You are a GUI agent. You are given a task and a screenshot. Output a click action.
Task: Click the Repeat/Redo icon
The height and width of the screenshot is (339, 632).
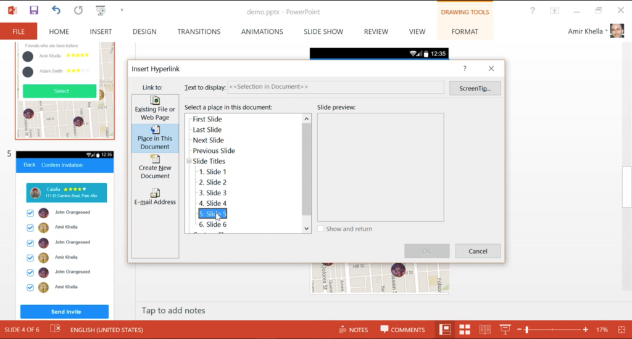click(78, 10)
